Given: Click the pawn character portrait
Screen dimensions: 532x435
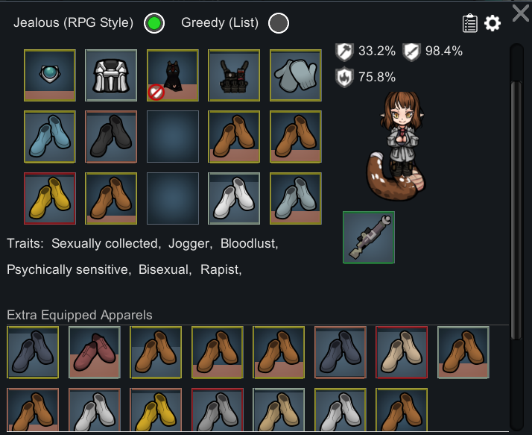Looking at the screenshot, I should (x=397, y=146).
